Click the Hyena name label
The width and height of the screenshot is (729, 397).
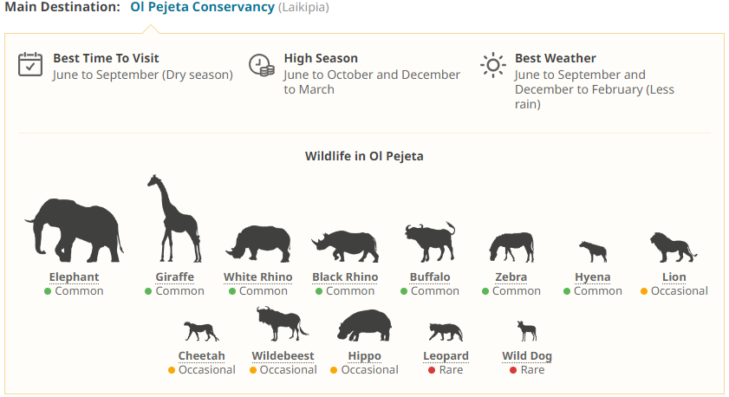point(592,277)
